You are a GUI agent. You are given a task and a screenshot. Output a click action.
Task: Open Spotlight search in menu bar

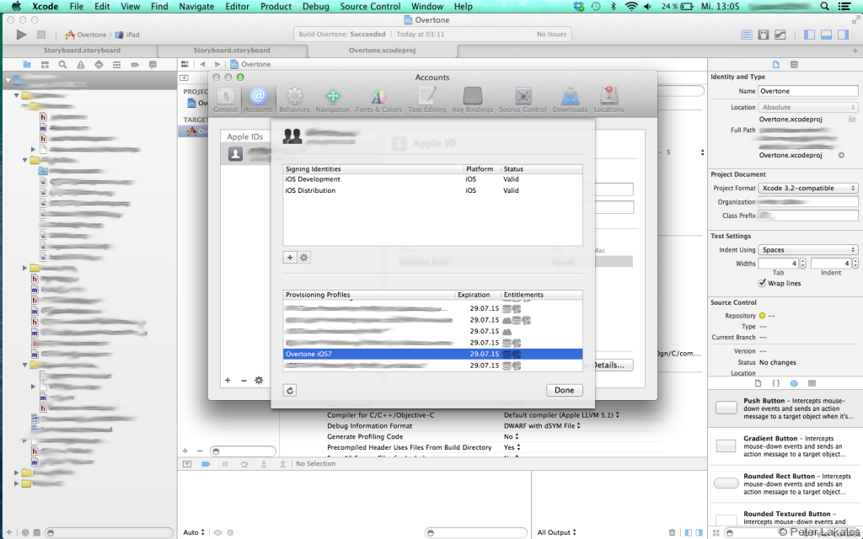[x=824, y=7]
